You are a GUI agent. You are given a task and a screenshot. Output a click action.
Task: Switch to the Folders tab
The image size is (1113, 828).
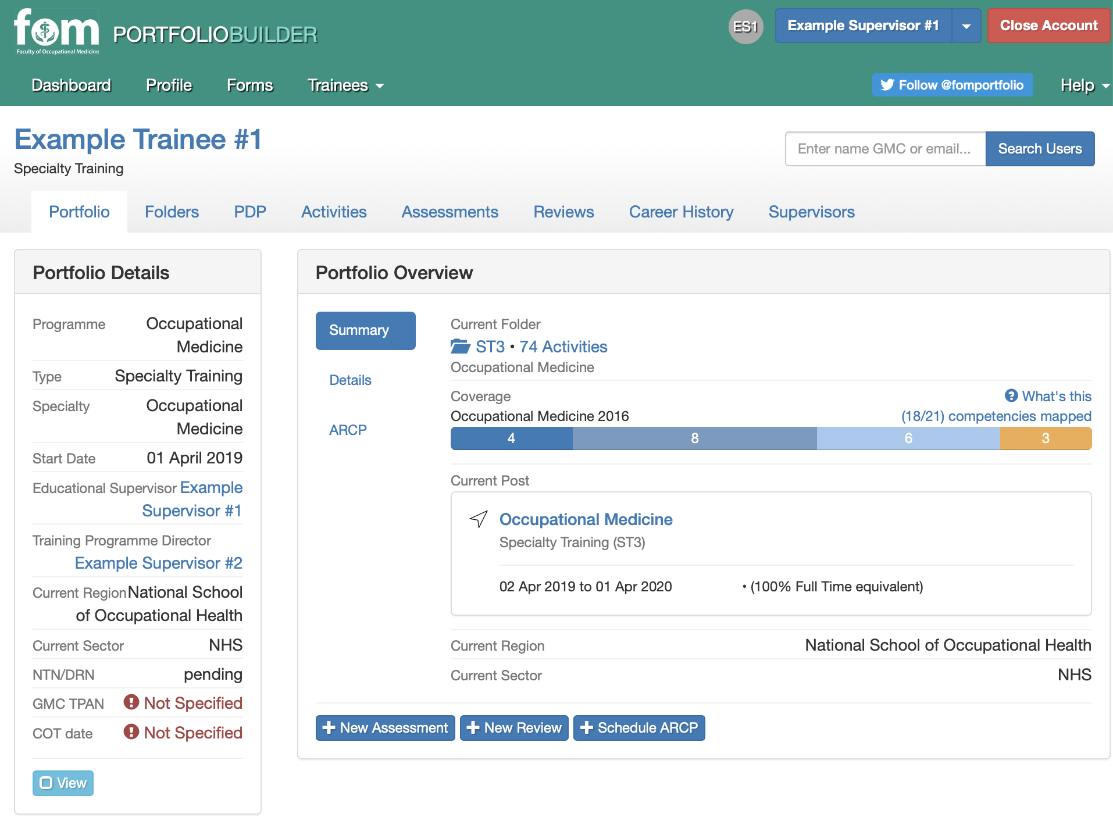click(x=172, y=212)
